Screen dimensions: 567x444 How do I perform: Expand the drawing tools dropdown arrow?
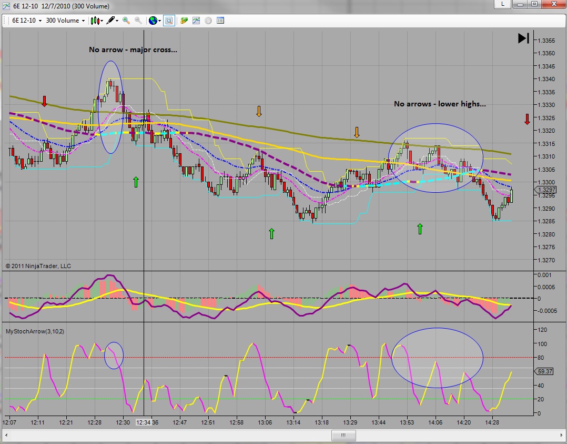pos(117,21)
